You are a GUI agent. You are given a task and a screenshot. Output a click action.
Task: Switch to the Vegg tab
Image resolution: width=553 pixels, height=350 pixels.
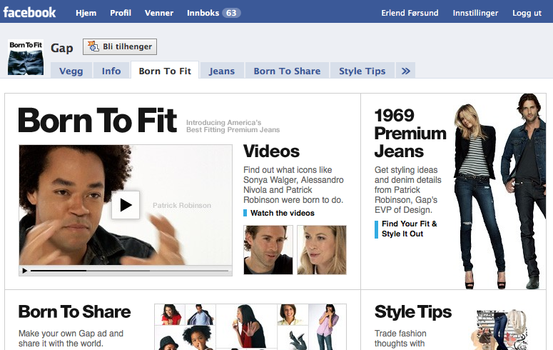click(71, 71)
